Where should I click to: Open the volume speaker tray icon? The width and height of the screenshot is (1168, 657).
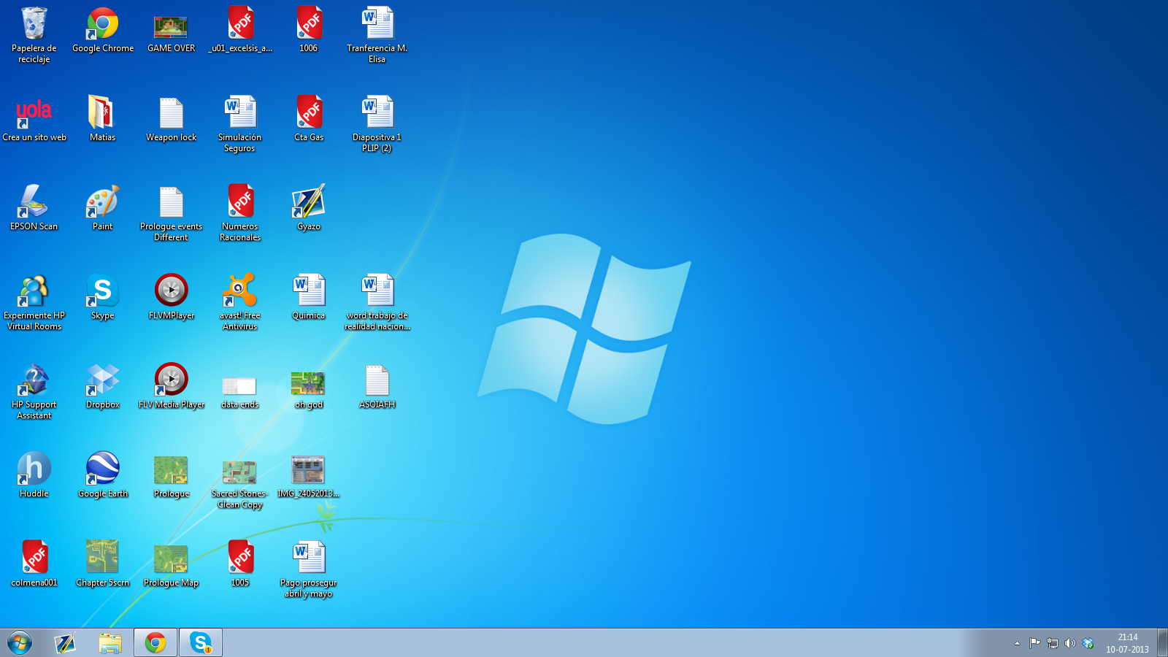click(x=1069, y=643)
